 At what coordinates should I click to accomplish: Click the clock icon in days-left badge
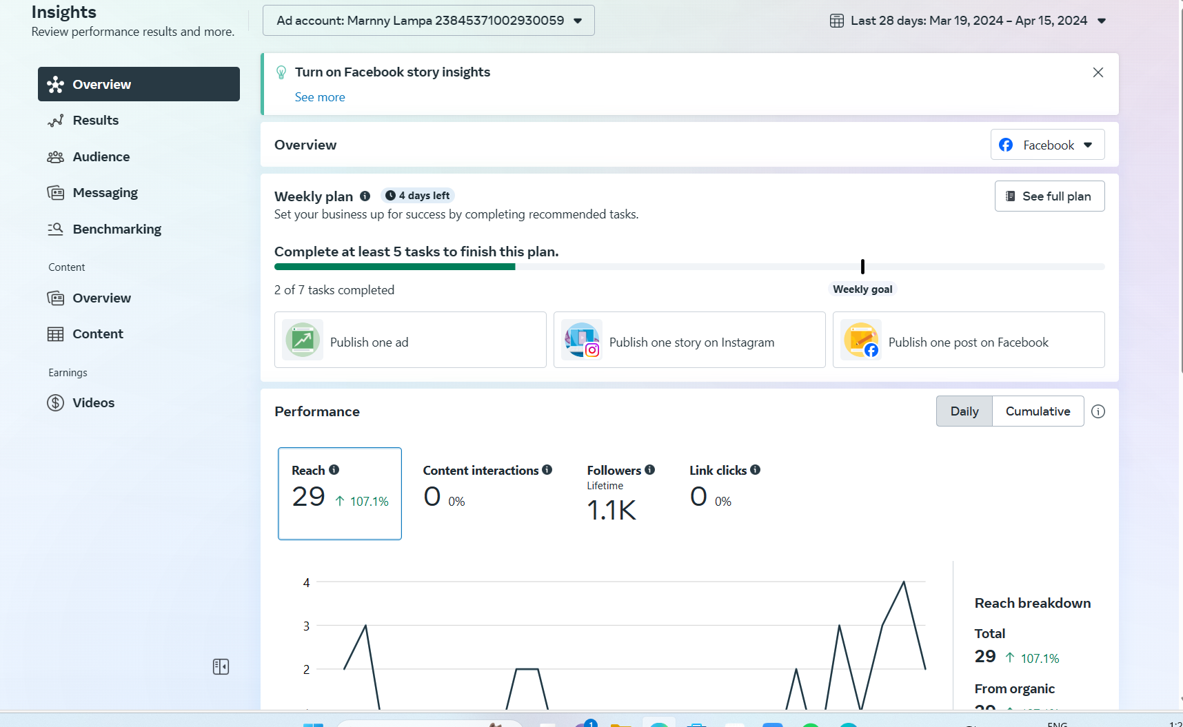(x=390, y=196)
